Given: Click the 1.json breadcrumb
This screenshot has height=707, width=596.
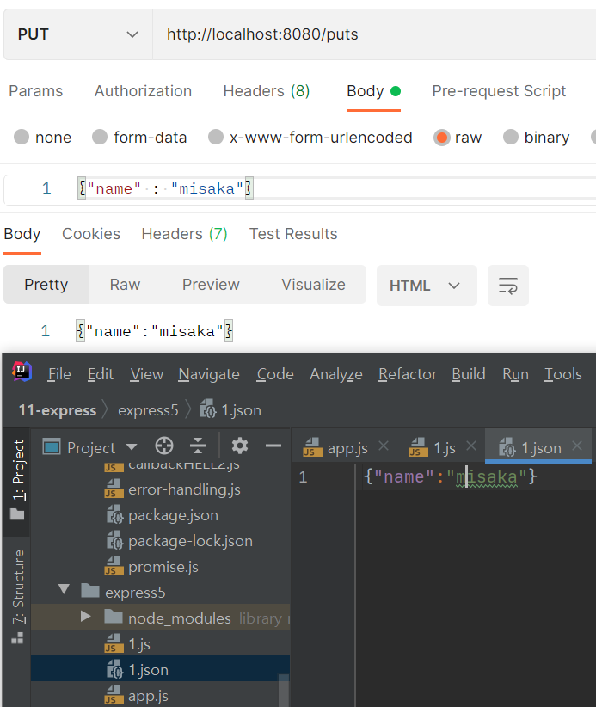Looking at the screenshot, I should tap(230, 410).
